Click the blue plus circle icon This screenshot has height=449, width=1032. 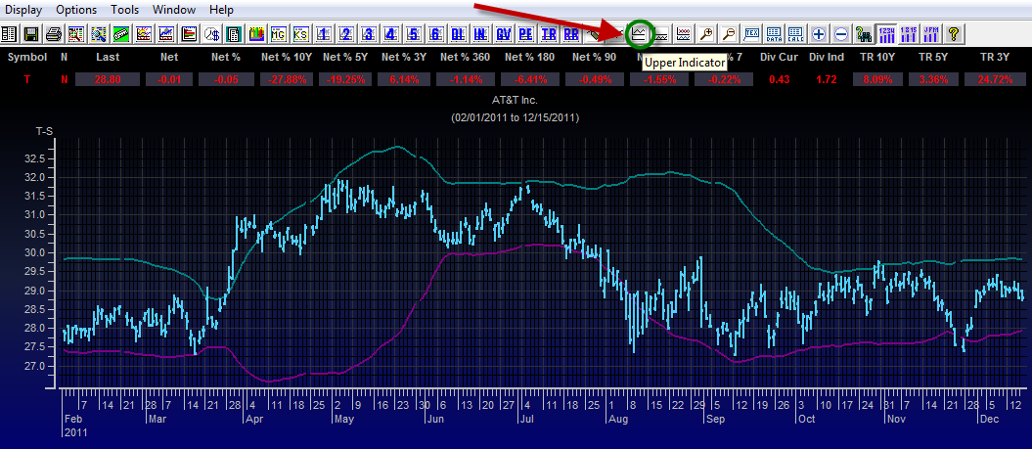pyautogui.click(x=819, y=33)
